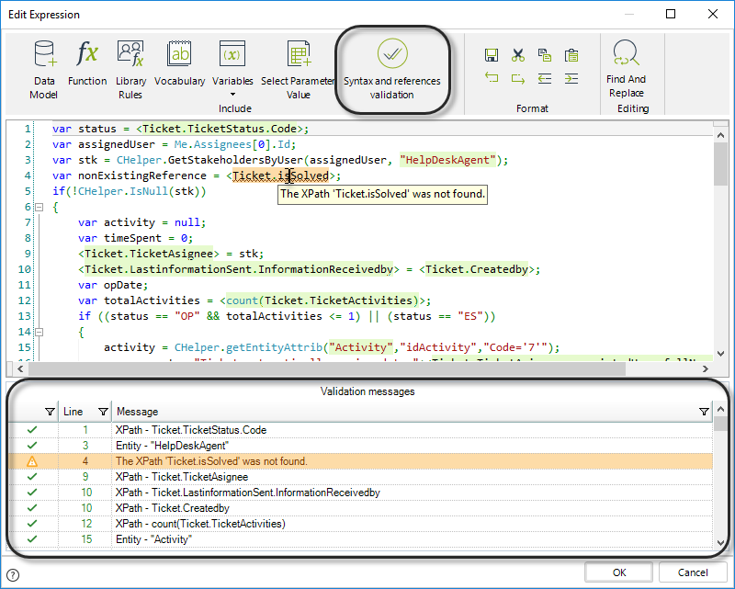
Task: Redo the last edit
Action: [518, 78]
